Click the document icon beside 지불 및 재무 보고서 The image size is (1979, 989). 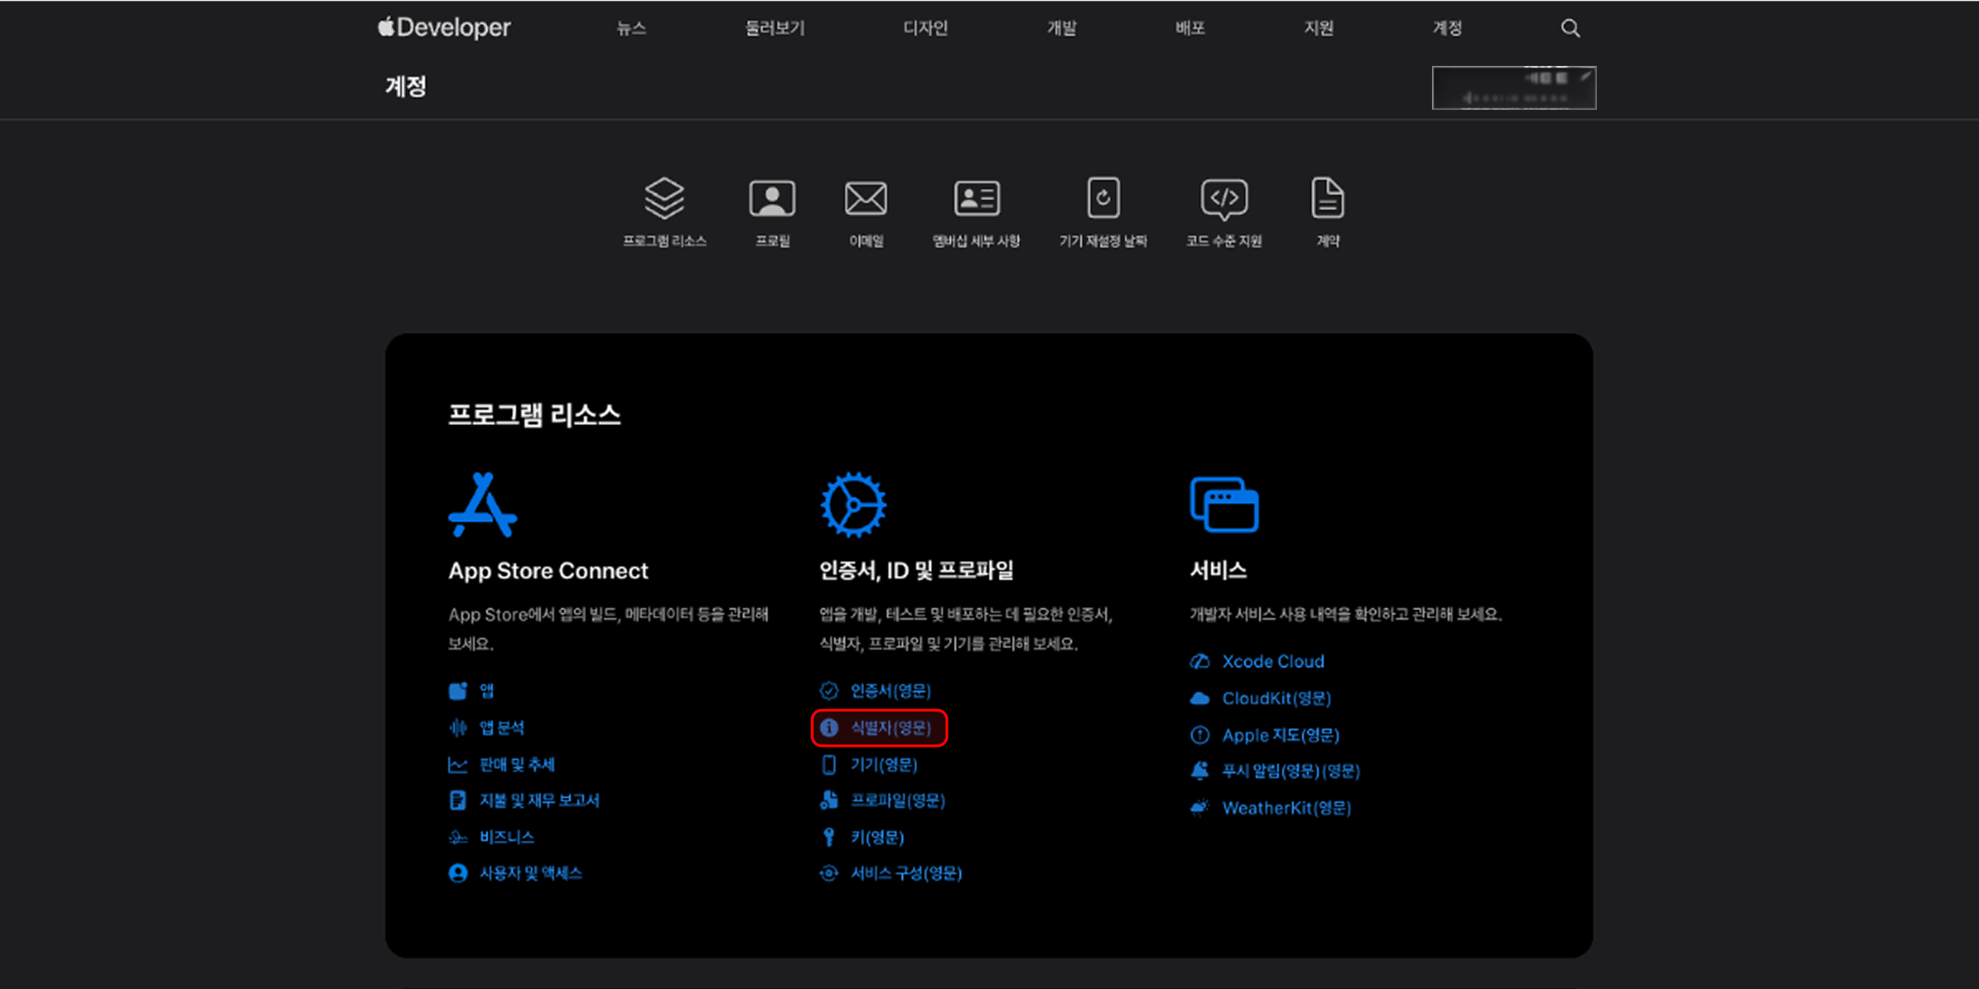458,800
